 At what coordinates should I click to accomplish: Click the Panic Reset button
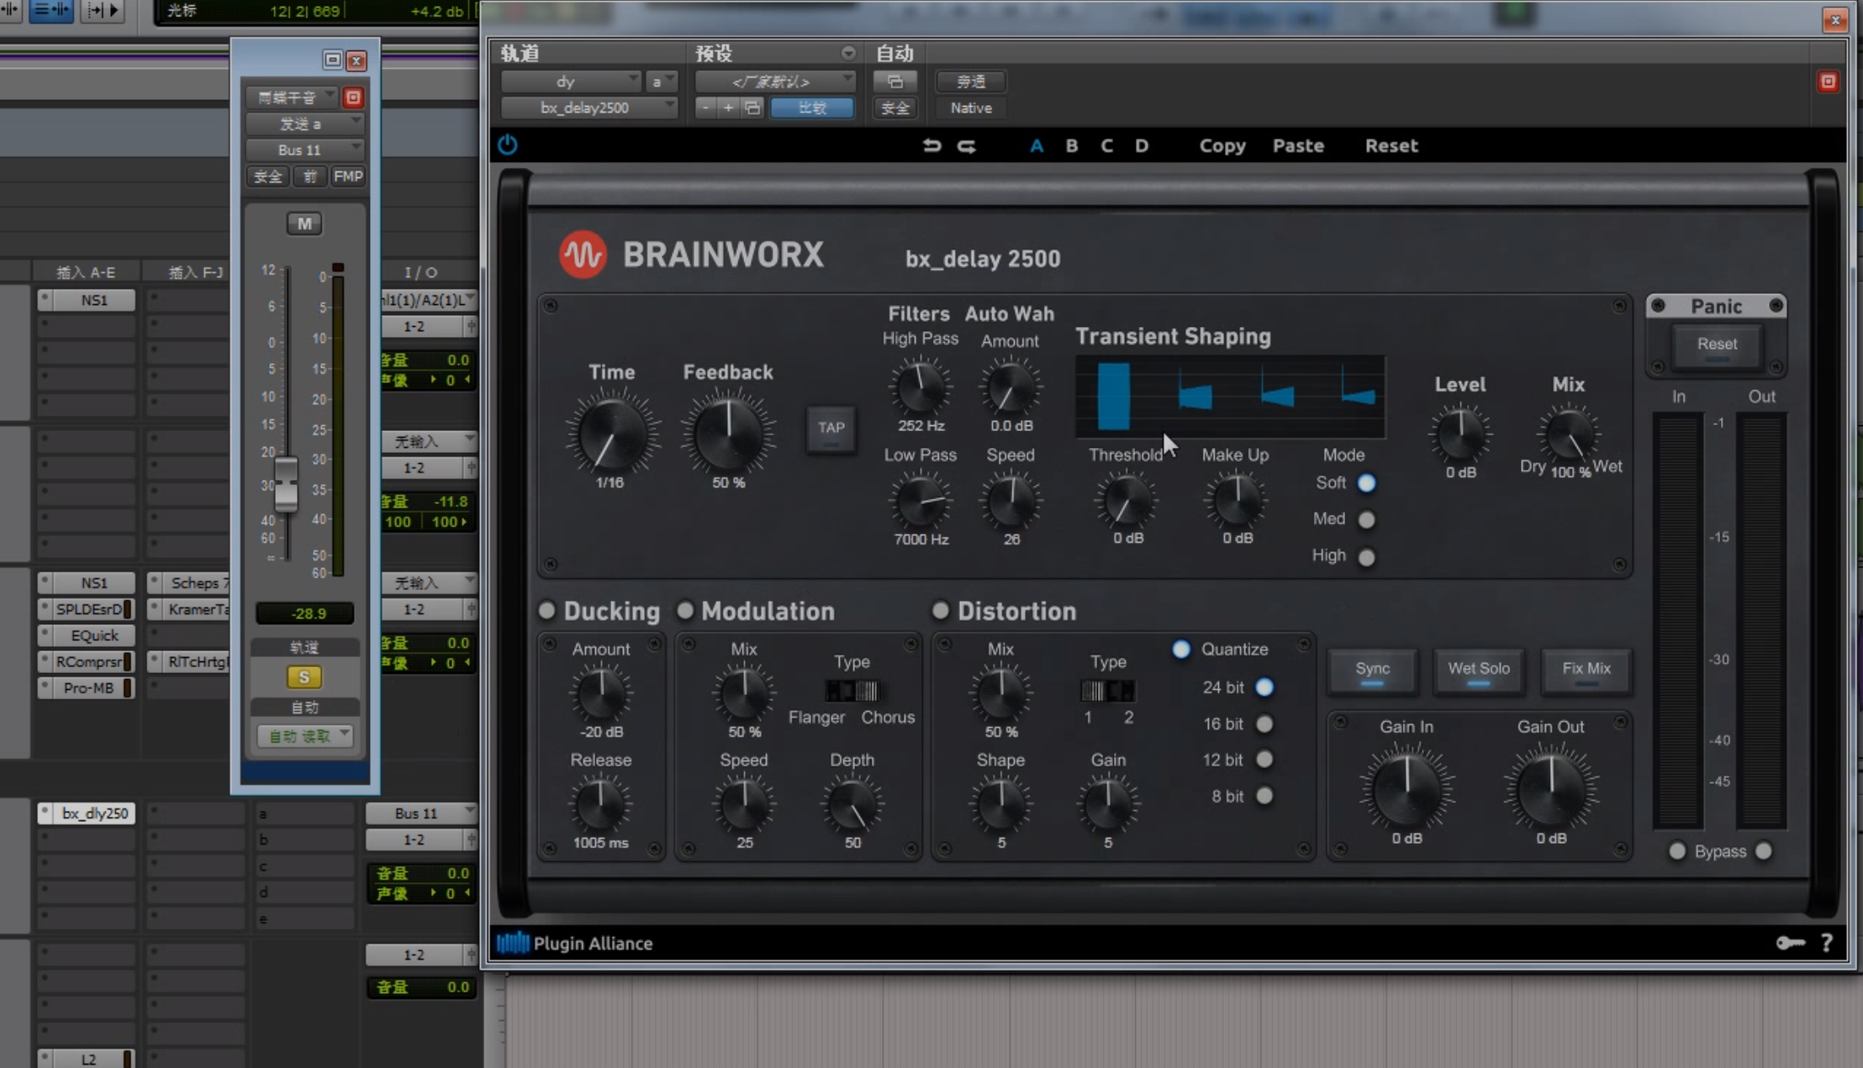point(1716,344)
